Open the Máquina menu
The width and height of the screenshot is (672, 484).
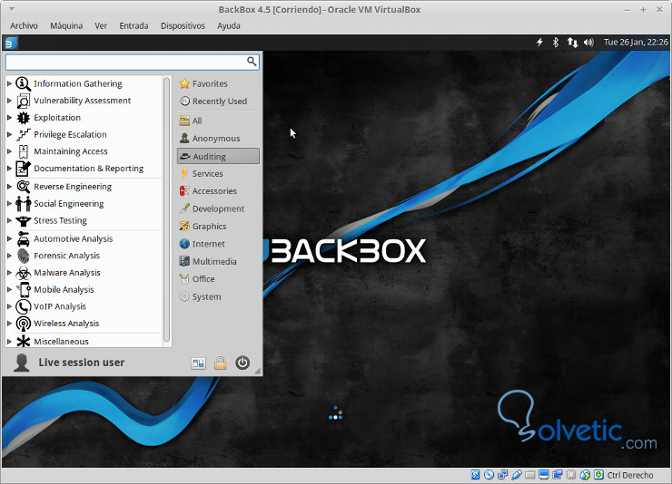(66, 25)
